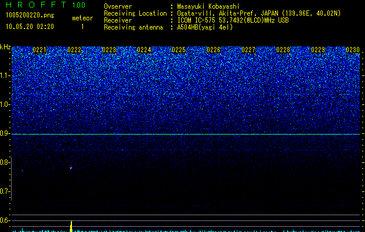This screenshot has width=365, height=232.
Task: Click the Receiving antenna field label
Action: coord(133,27)
